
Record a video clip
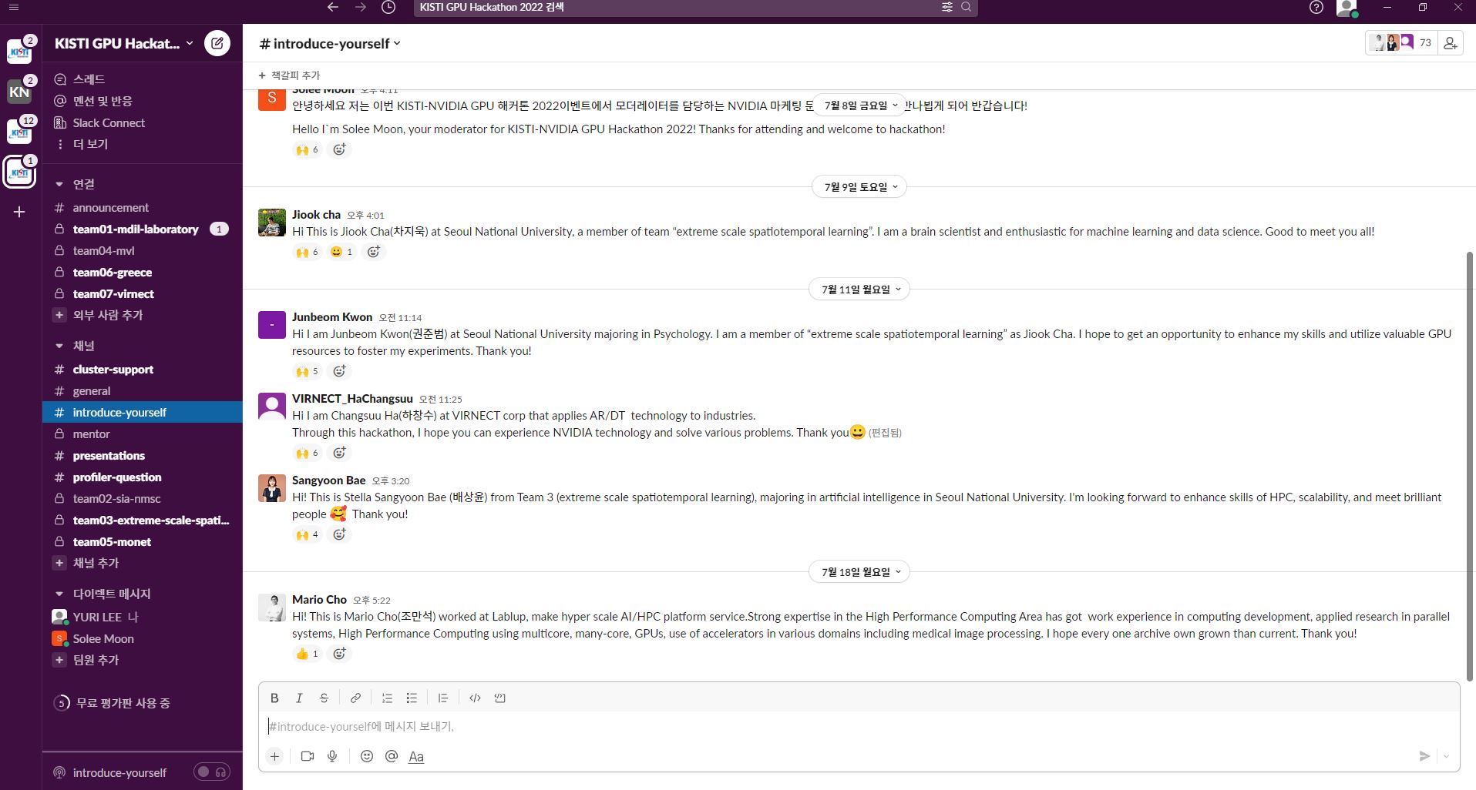coord(308,756)
